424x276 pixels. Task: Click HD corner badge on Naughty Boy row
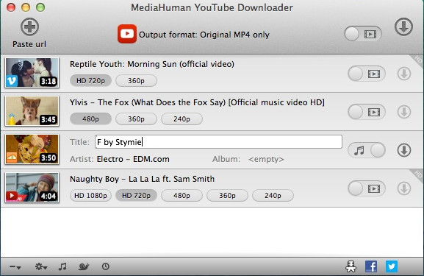click(417, 174)
